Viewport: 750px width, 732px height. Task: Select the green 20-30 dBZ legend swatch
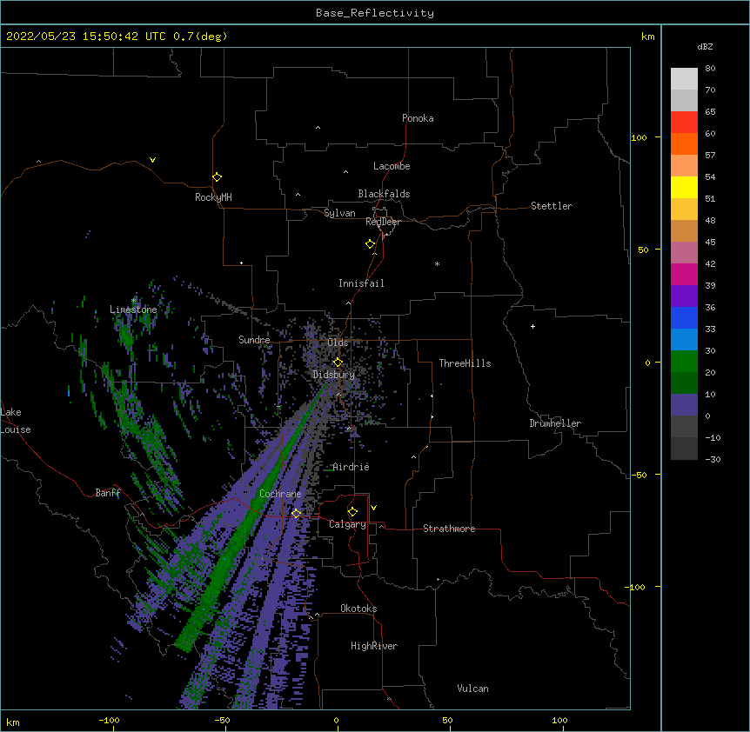[x=684, y=362]
